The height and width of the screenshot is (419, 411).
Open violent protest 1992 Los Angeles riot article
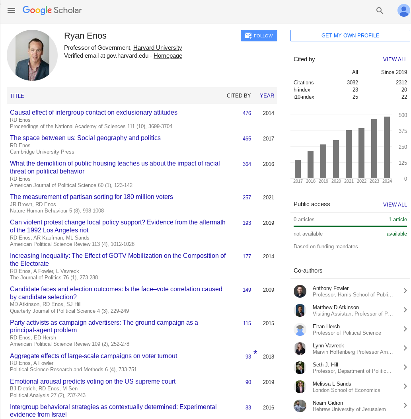point(118,226)
